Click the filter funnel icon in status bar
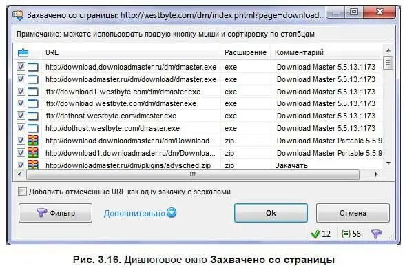Image resolution: width=405 pixels, height=268 pixels. point(376,234)
